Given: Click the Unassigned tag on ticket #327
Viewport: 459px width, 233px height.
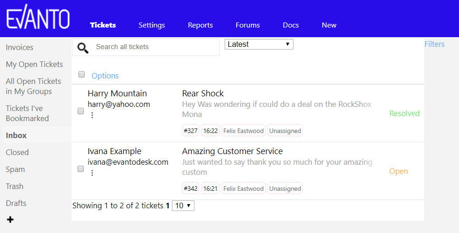Looking at the screenshot, I should [285, 131].
